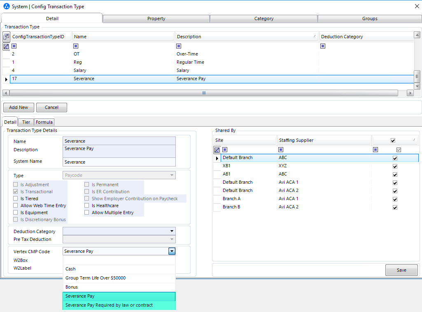This screenshot has width=422, height=312.
Task: Click the Cancel button
Action: (52, 107)
